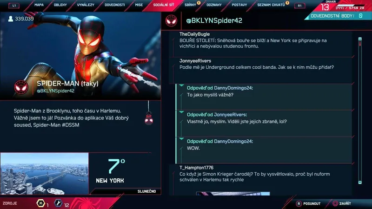Screen dimensions: 372x209
Task: Click the NEW YORK weather label
Action: coord(110,181)
